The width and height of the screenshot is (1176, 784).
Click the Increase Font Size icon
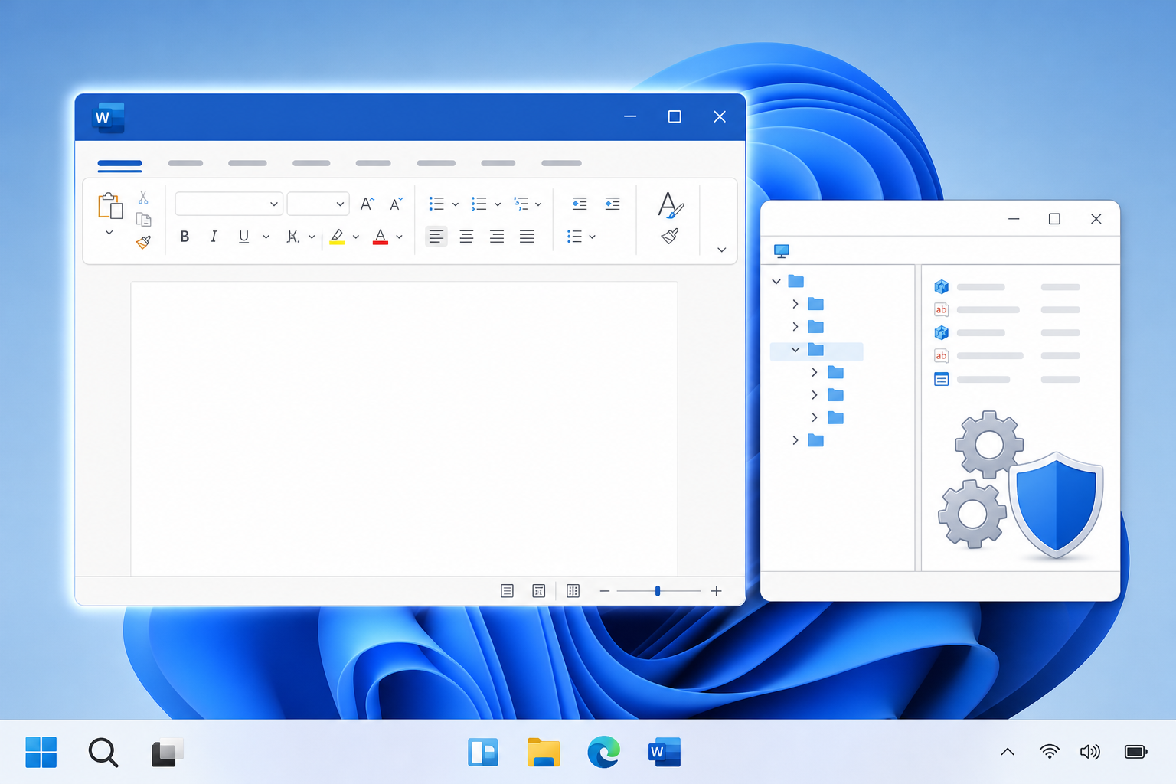367,204
